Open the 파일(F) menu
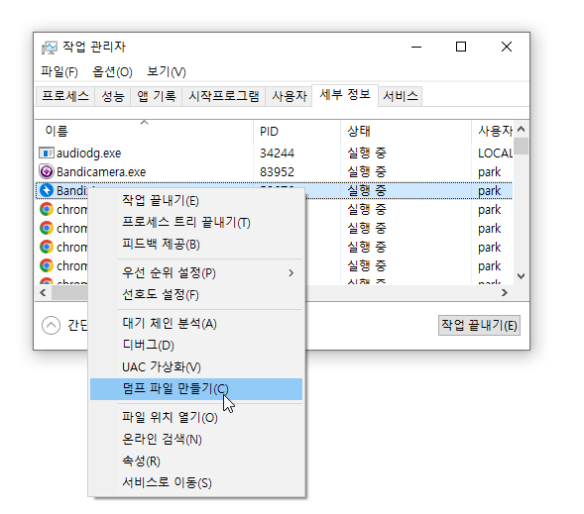The height and width of the screenshot is (514, 584). click(59, 71)
